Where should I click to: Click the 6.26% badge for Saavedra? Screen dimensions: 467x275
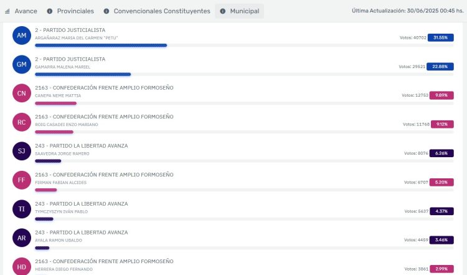(x=440, y=153)
